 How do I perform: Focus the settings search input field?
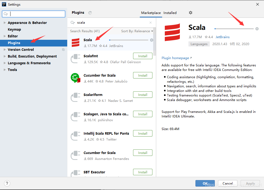click(x=34, y=14)
